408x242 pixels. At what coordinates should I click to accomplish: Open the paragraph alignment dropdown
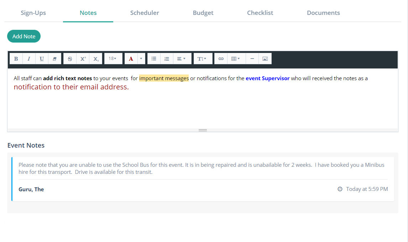pos(182,59)
